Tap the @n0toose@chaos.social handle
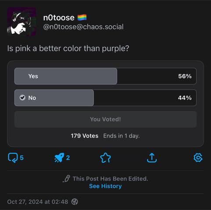Viewport: 211px width, 210px height. (x=83, y=27)
